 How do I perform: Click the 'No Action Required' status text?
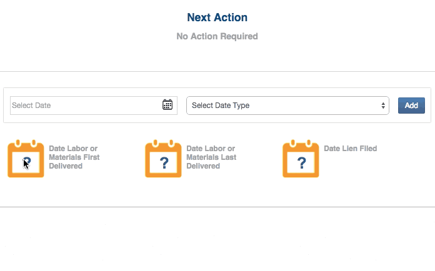[x=217, y=36]
